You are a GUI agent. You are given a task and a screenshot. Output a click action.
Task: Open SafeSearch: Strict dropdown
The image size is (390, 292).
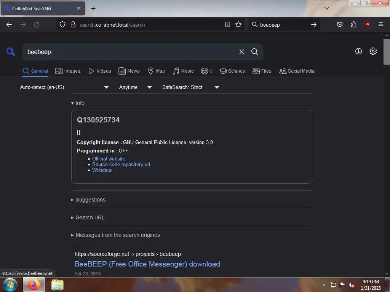(191, 87)
